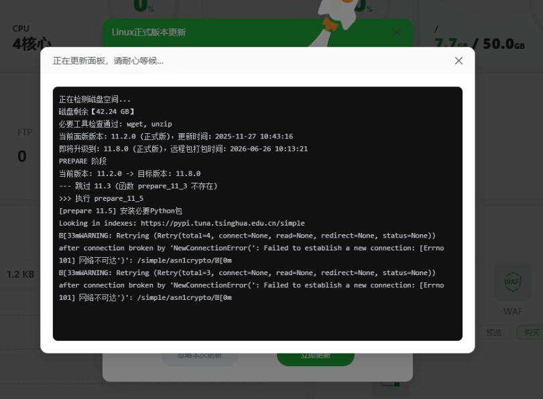Click the 当前版本: 11.2.0 -> 目标版本 line
This screenshot has width=543, height=399.
coord(130,173)
